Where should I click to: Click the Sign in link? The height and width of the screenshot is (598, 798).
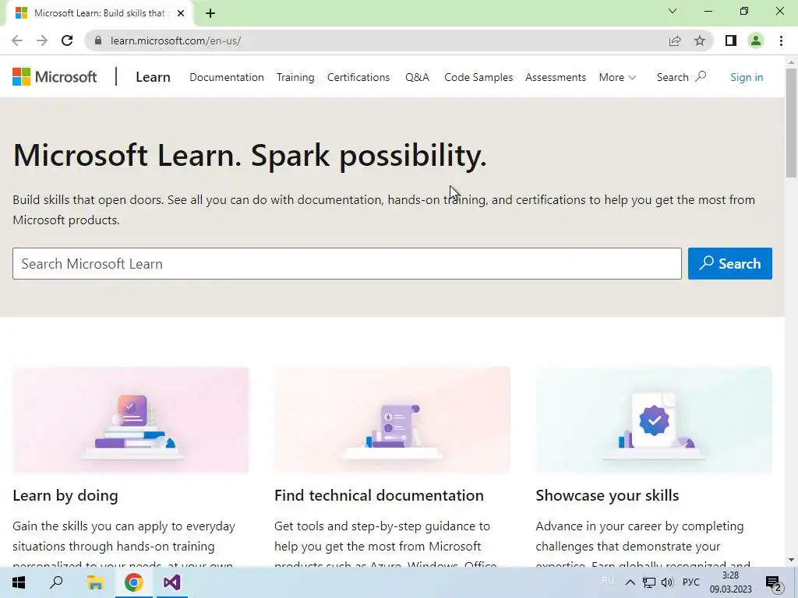pyautogui.click(x=747, y=77)
